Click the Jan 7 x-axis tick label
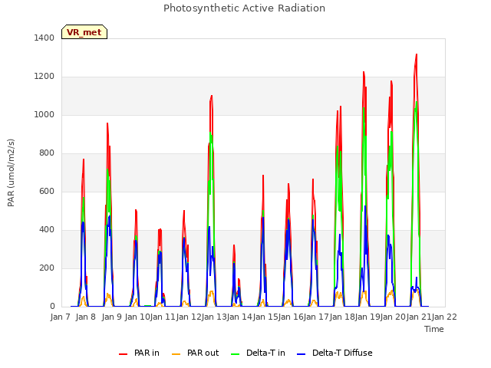 (x=60, y=317)
